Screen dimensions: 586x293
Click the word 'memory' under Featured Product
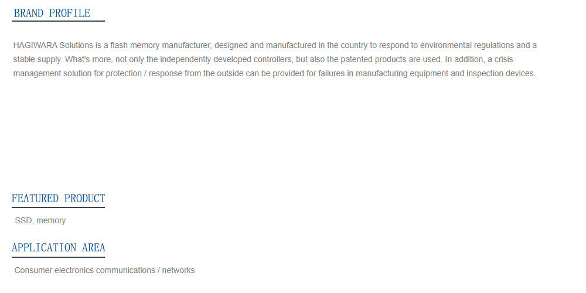pos(51,220)
